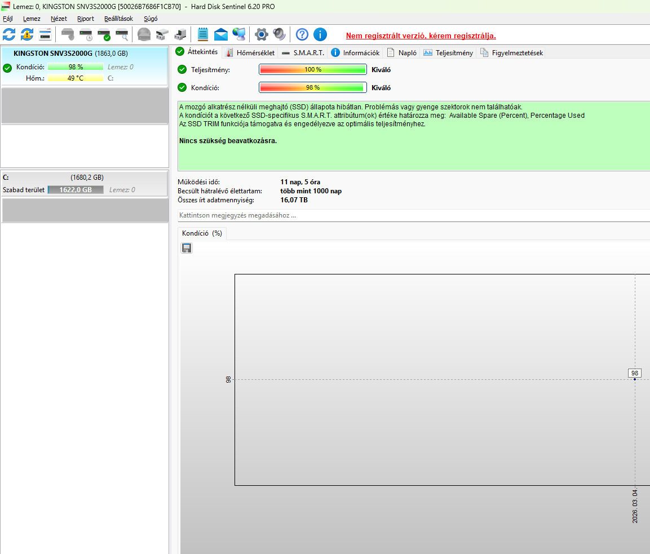Image resolution: width=650 pixels, height=554 pixels.
Task: Click the Teljesítmény 100 % progress bar
Action: (x=313, y=69)
